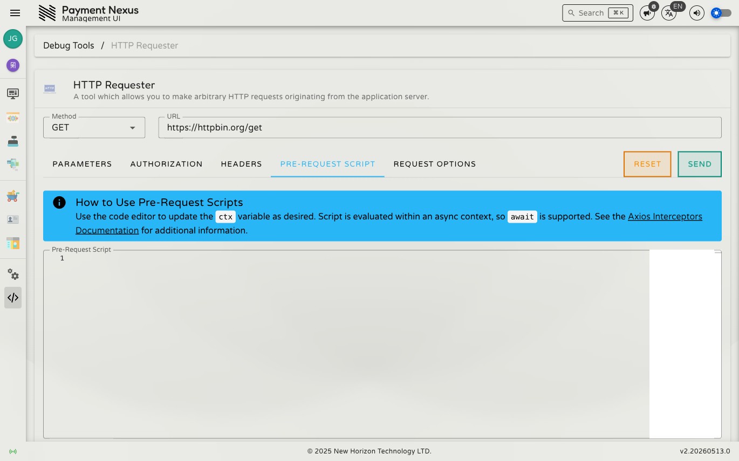Open the colored layout panels sidebar icon
This screenshot has height=461, width=739.
(13, 243)
